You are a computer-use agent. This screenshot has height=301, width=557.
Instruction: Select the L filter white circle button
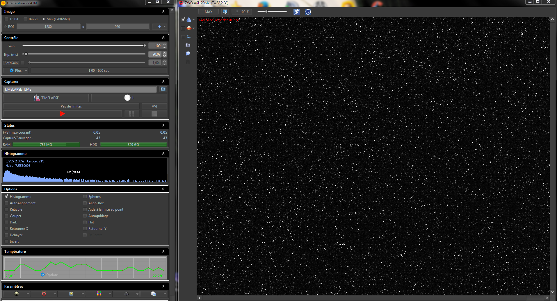point(129,98)
